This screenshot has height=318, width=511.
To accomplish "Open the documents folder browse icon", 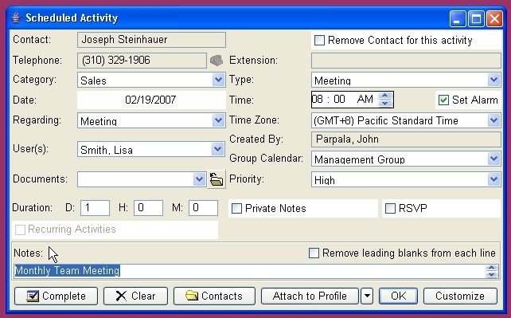I will point(216,179).
